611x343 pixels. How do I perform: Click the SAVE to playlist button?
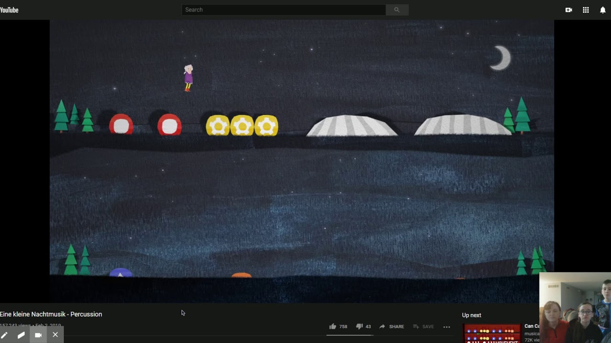tap(423, 326)
